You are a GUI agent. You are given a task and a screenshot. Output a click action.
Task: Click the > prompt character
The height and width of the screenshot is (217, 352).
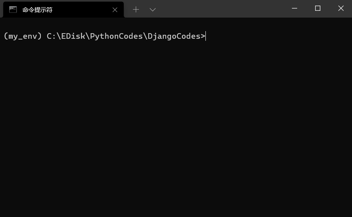[203, 36]
